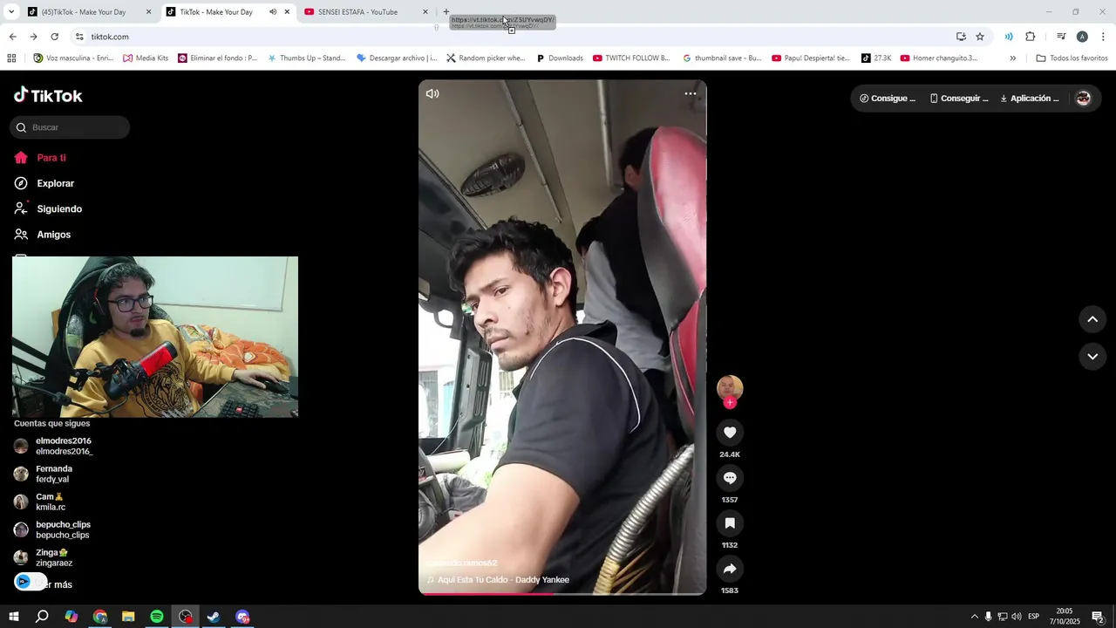Mute the TikTok video sound

point(432,93)
